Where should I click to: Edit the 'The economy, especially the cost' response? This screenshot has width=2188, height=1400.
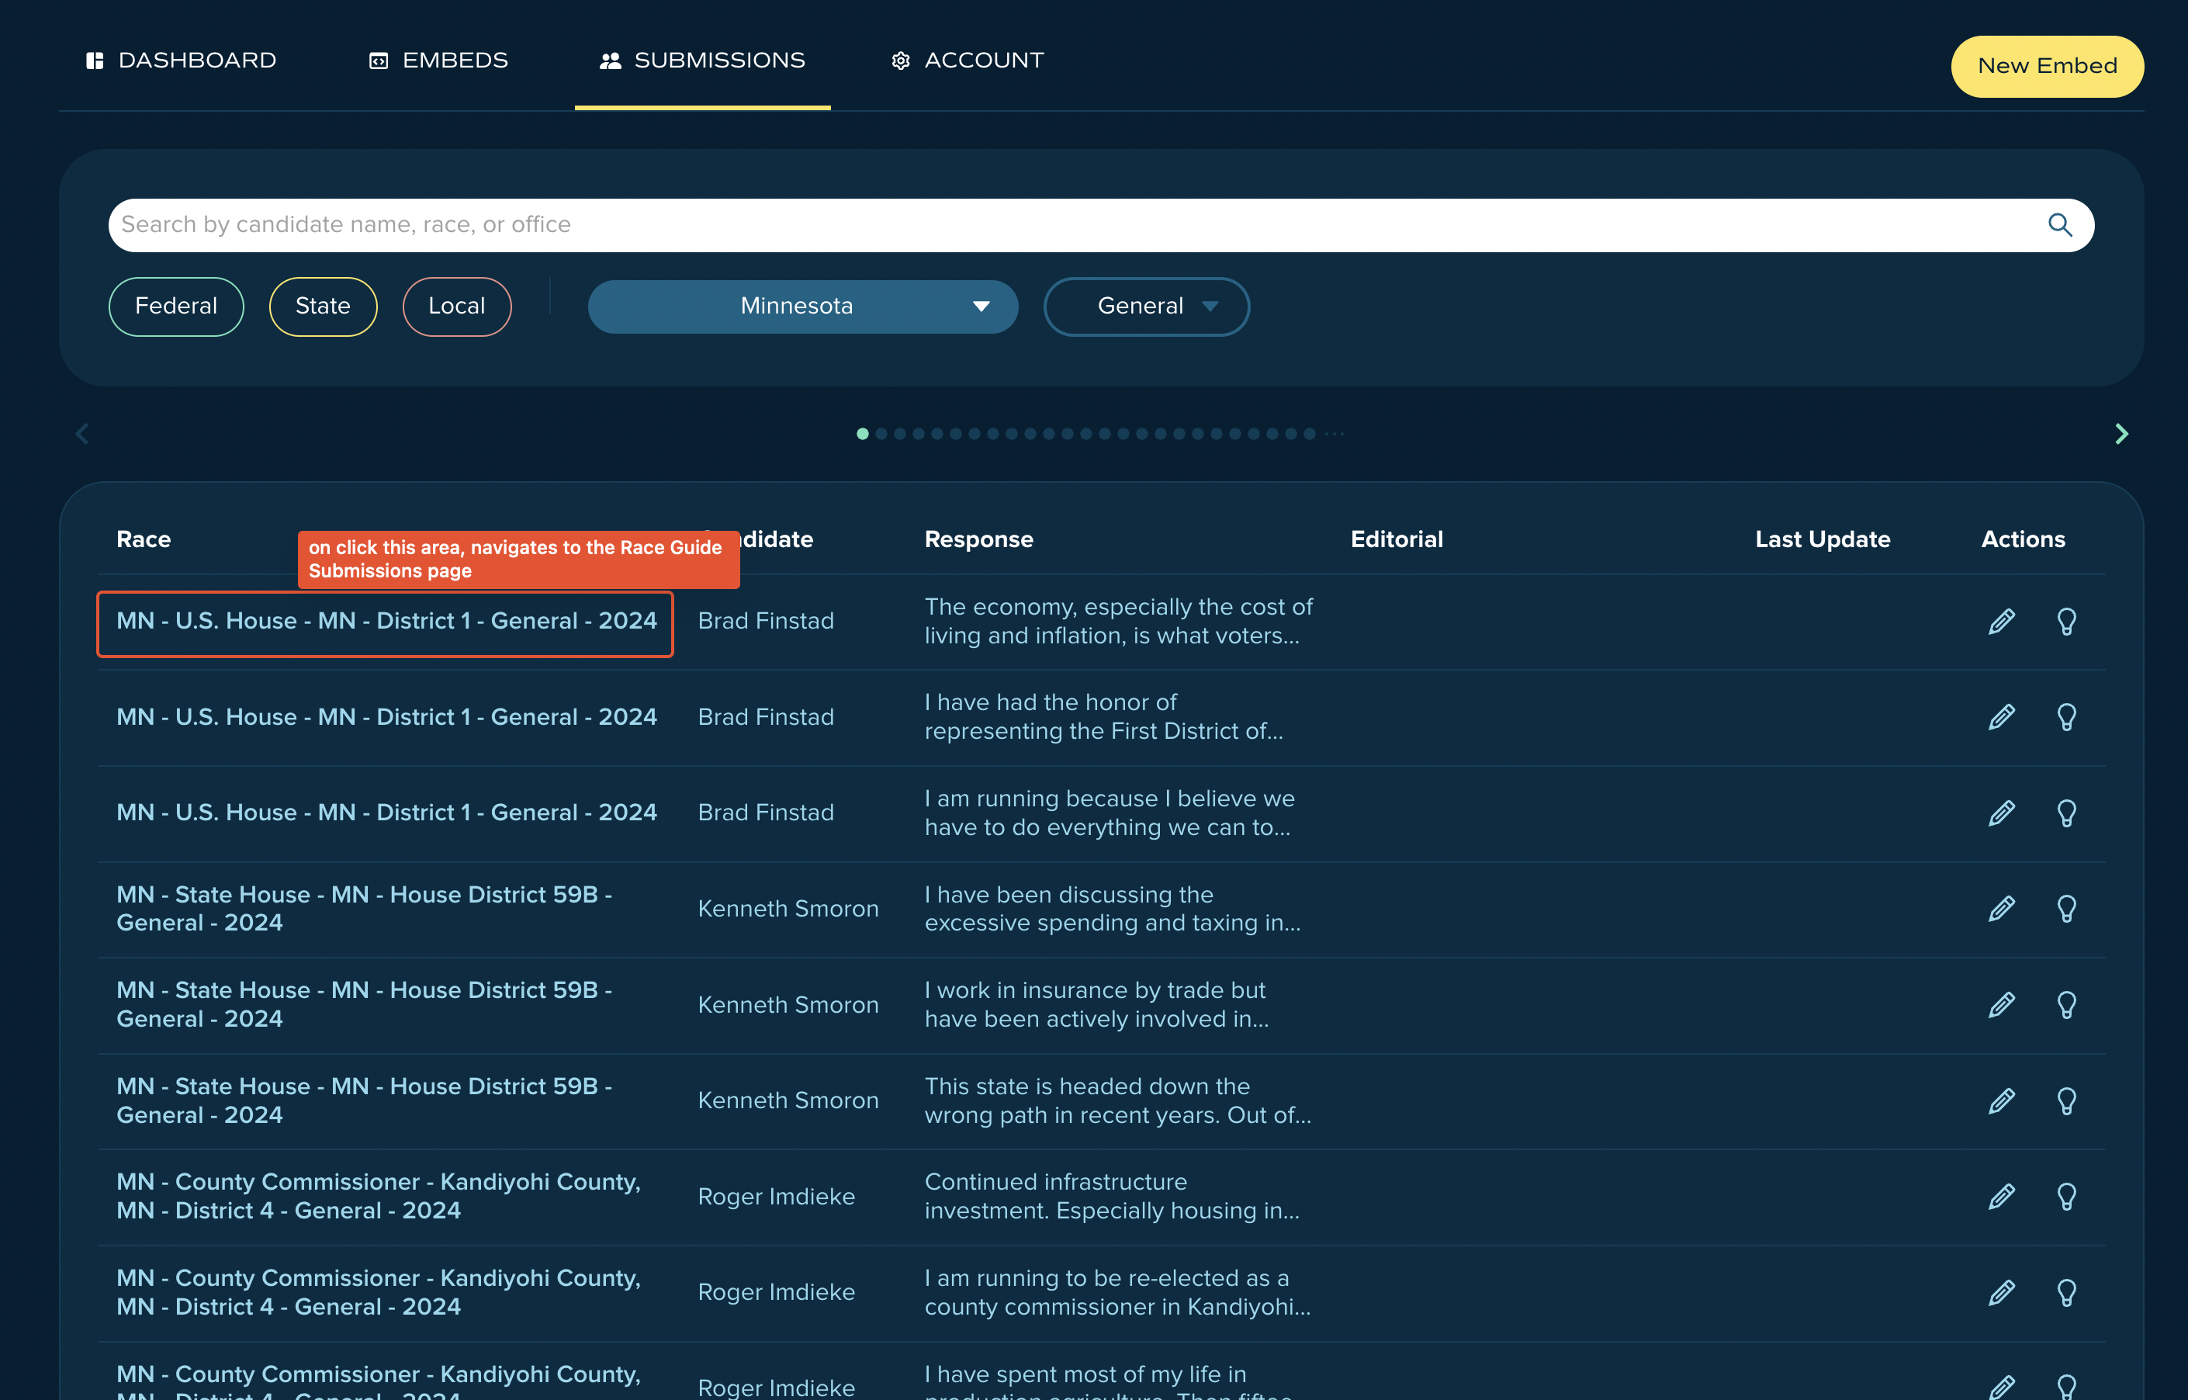(2002, 621)
